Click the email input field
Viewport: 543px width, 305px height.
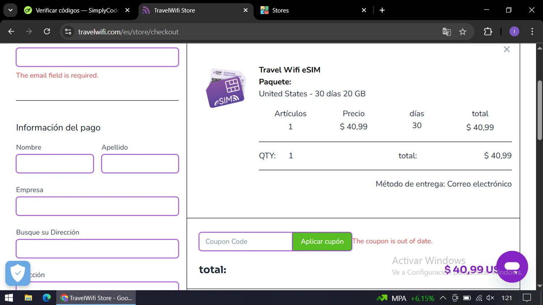tap(97, 57)
